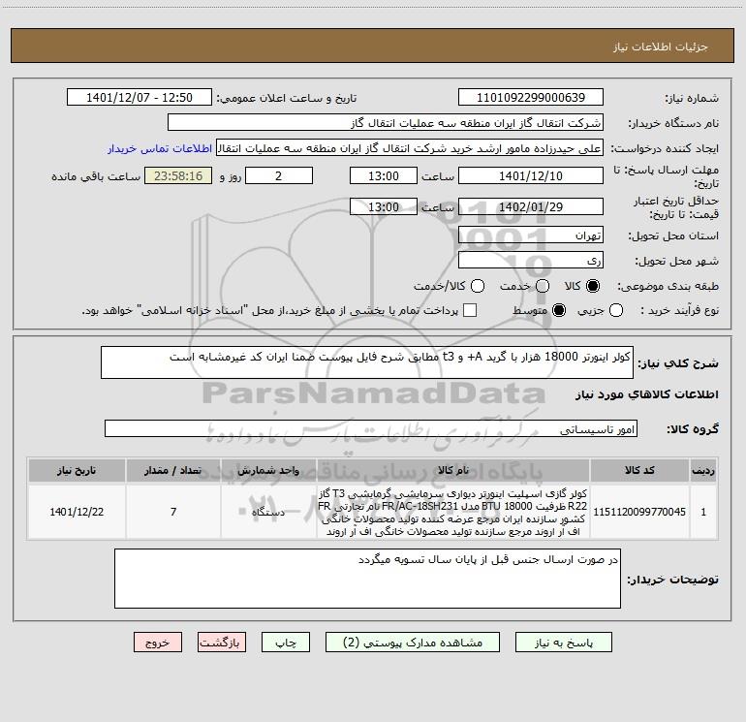Click the response deadline date 1401/12/10
Image resolution: width=746 pixels, height=722 pixels.
pos(531,175)
